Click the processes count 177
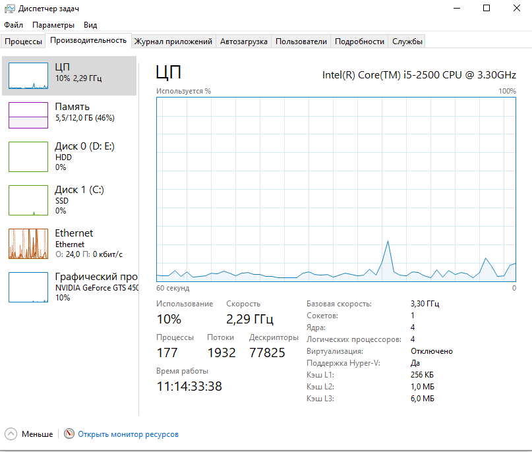 [167, 353]
